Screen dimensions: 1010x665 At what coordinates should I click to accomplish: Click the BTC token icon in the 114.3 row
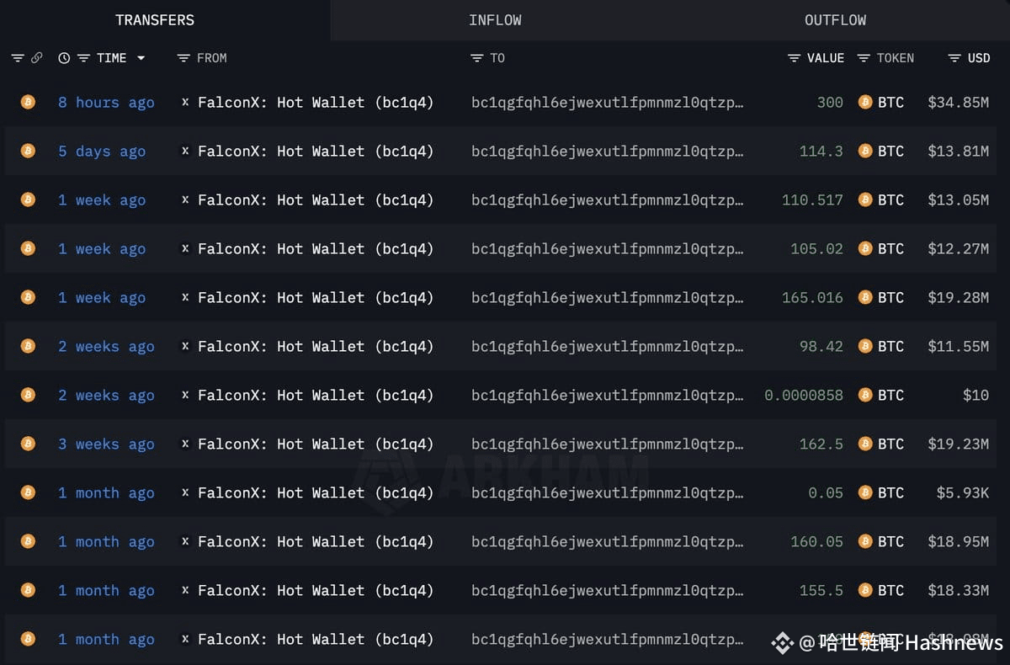click(864, 151)
